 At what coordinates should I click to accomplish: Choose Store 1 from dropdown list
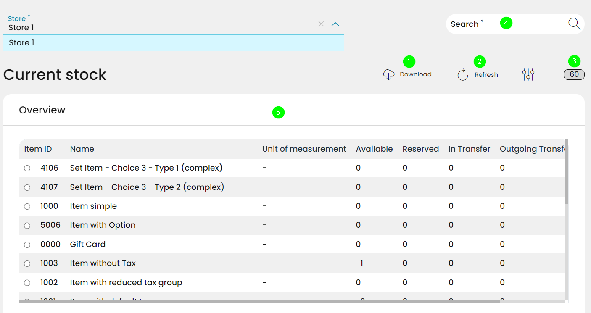tap(174, 43)
